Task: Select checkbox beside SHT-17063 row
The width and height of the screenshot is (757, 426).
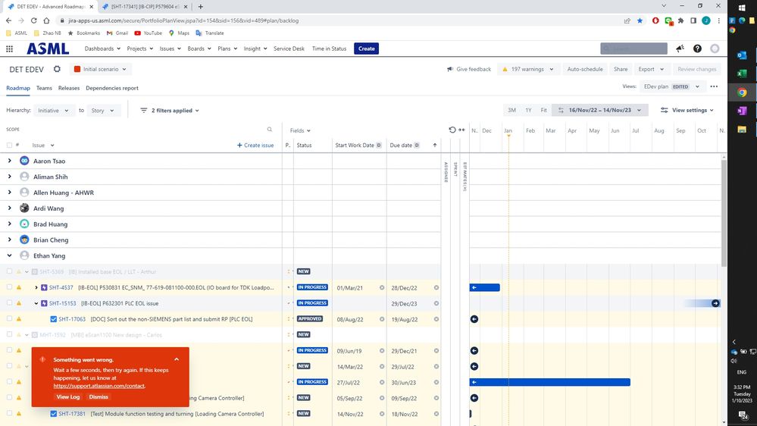Action: pos(9,319)
